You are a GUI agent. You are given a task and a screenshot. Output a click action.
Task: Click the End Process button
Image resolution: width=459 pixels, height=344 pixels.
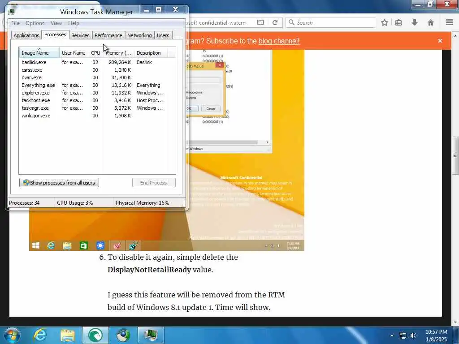click(154, 183)
